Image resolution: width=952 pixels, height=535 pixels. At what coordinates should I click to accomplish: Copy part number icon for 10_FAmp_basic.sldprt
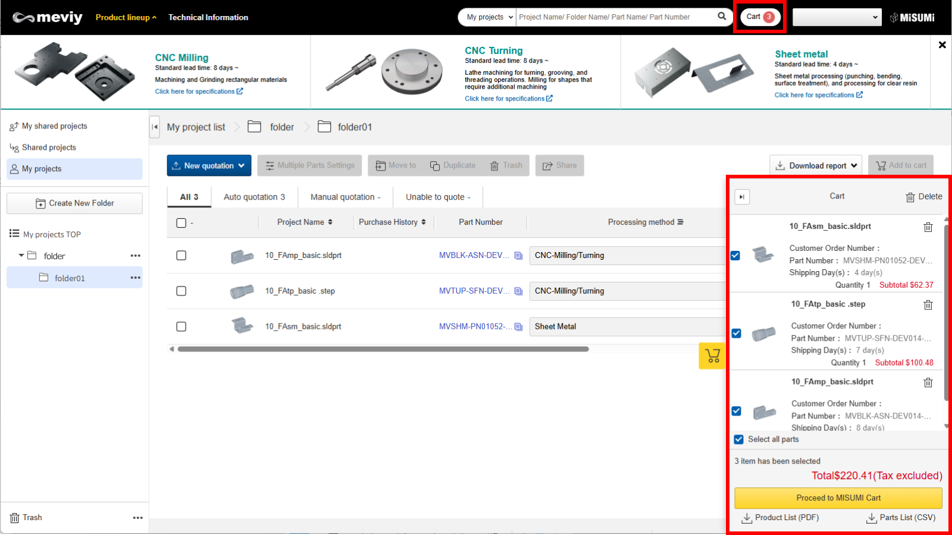tap(518, 256)
